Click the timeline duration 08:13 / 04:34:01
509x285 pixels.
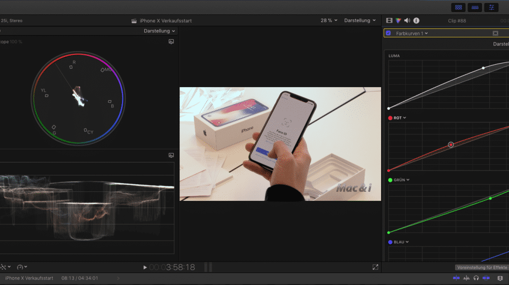79,278
